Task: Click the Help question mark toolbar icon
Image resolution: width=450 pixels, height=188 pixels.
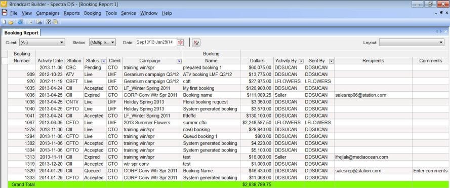Action: point(49,22)
